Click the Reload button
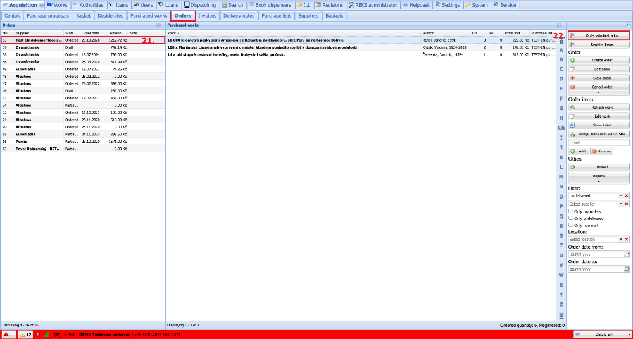The image size is (633, 339). pos(599,167)
